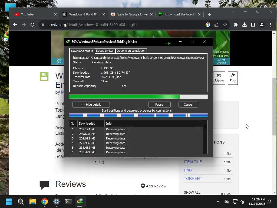
Task: Click the connections progress segment bar
Action: [138, 115]
